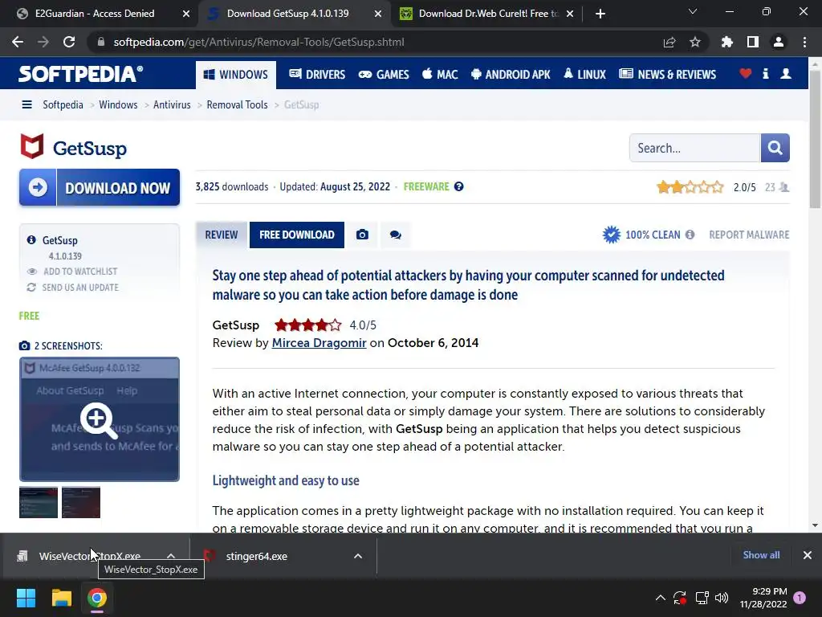This screenshot has width=822, height=617.
Task: Click the Windows Start button
Action: pos(26,598)
